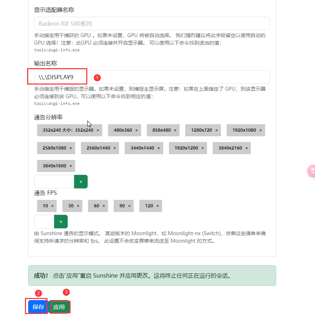The height and width of the screenshot is (324, 315).
Task: Remove the 1280x720 resolution tag
Action: click(x=217, y=130)
